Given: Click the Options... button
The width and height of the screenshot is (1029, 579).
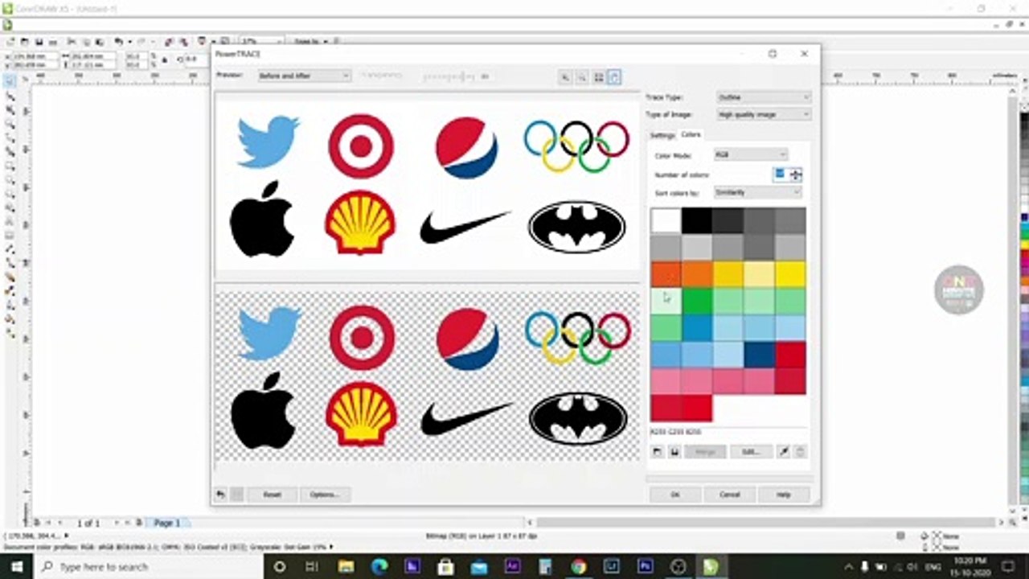Looking at the screenshot, I should click(x=324, y=495).
